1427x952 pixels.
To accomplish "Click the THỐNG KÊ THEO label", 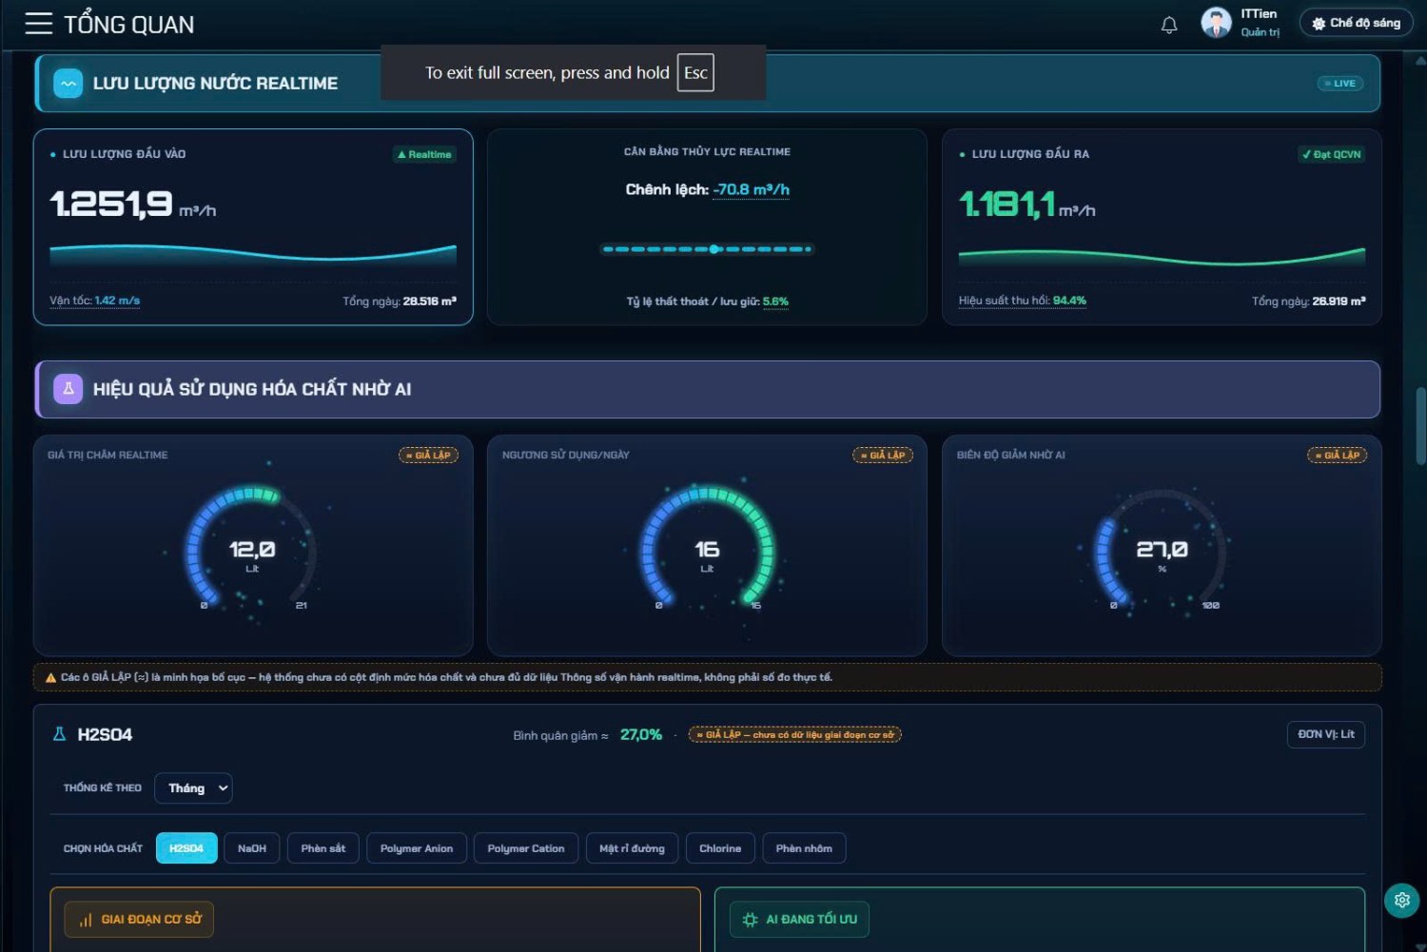I will (x=103, y=788).
